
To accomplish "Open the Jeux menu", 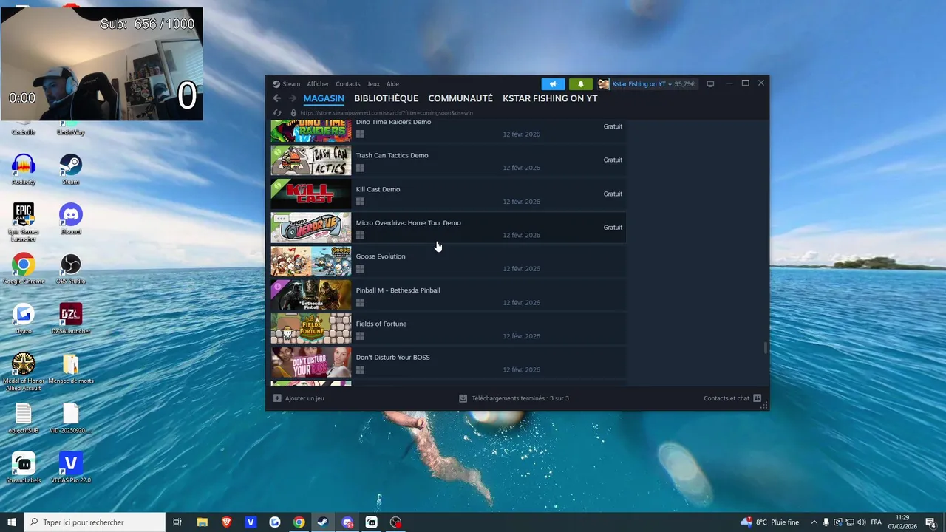I will click(x=373, y=84).
